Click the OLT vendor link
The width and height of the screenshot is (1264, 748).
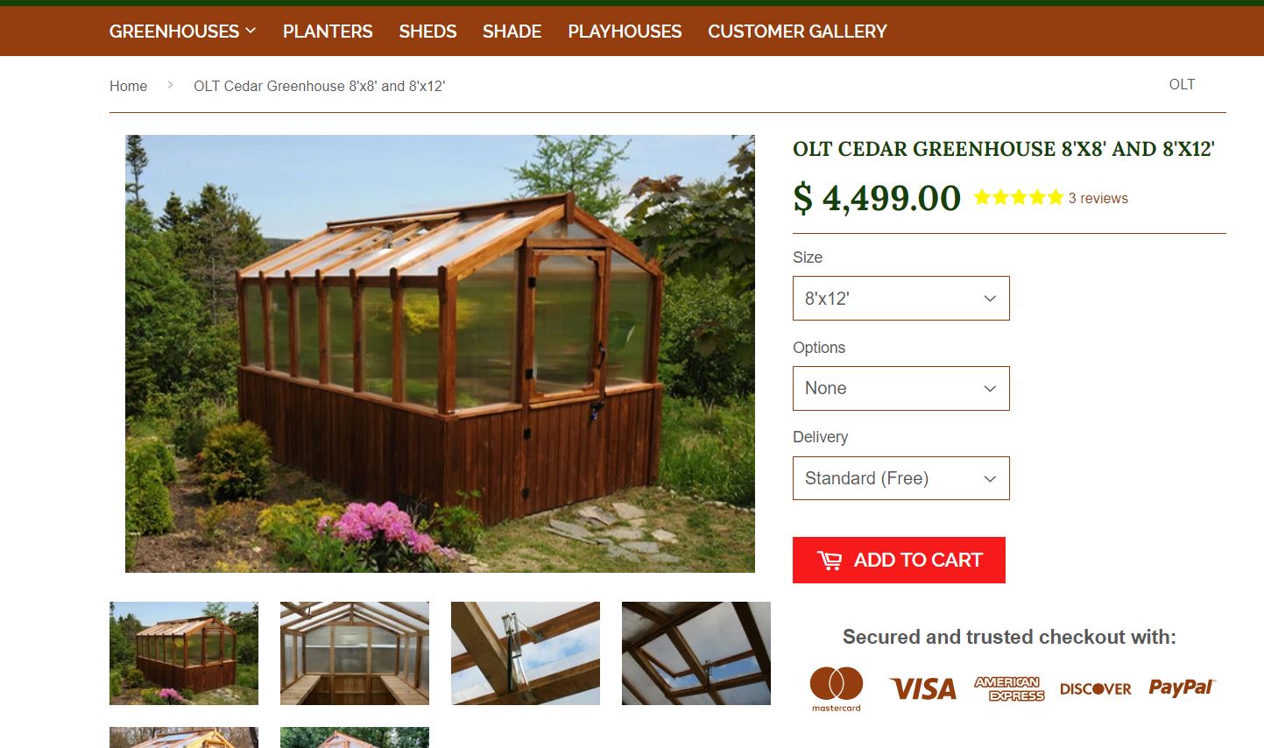point(1182,84)
